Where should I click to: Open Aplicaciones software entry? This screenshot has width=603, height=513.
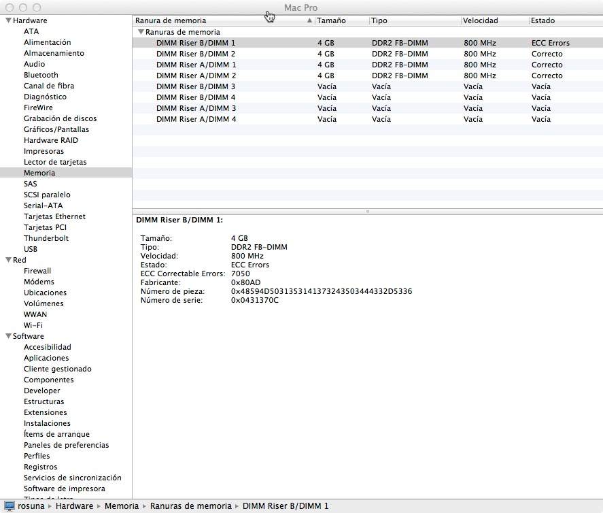point(46,358)
